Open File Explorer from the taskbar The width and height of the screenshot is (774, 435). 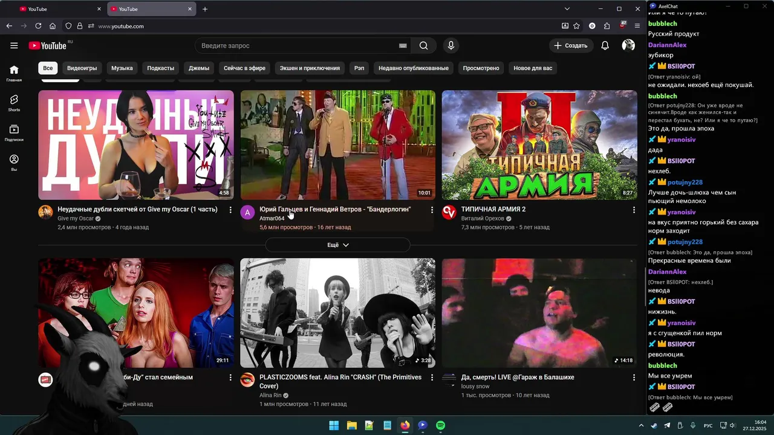pyautogui.click(x=351, y=425)
